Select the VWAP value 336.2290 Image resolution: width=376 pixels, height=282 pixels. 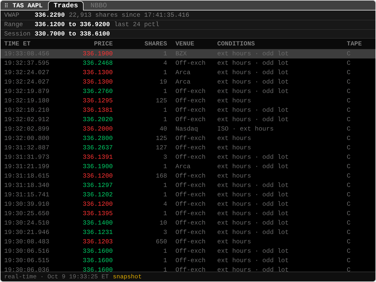point(50,15)
